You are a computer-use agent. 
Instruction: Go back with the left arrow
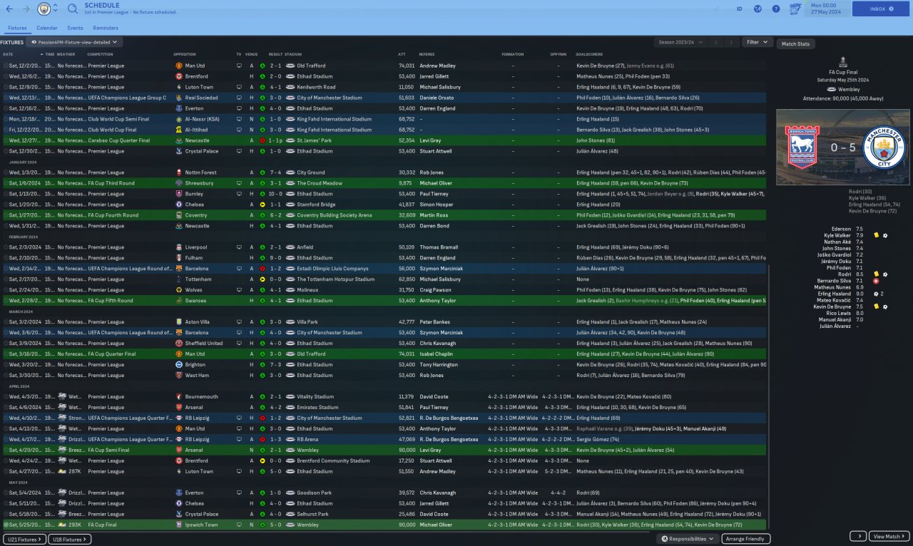click(10, 9)
